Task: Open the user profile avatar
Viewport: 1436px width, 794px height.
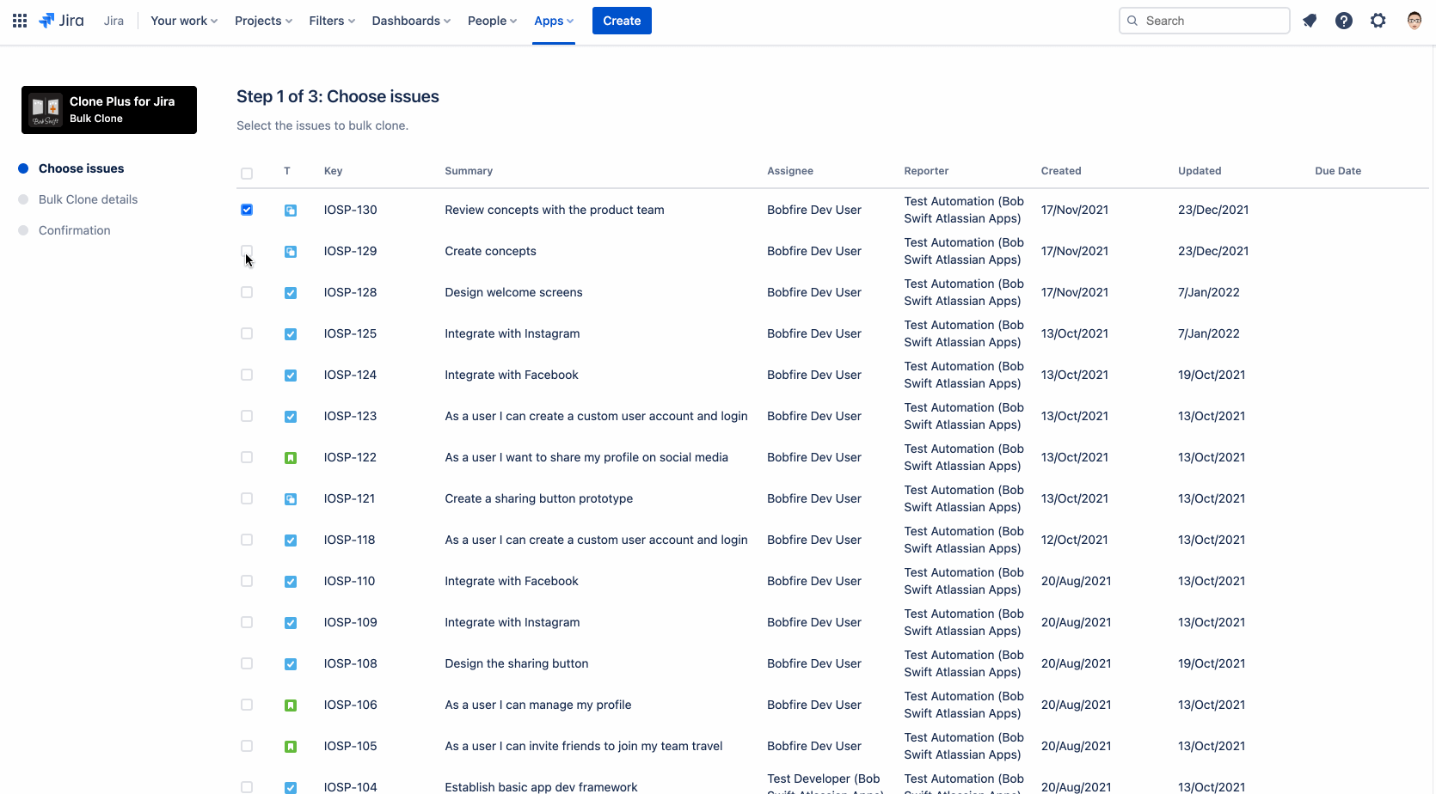Action: pos(1415,21)
